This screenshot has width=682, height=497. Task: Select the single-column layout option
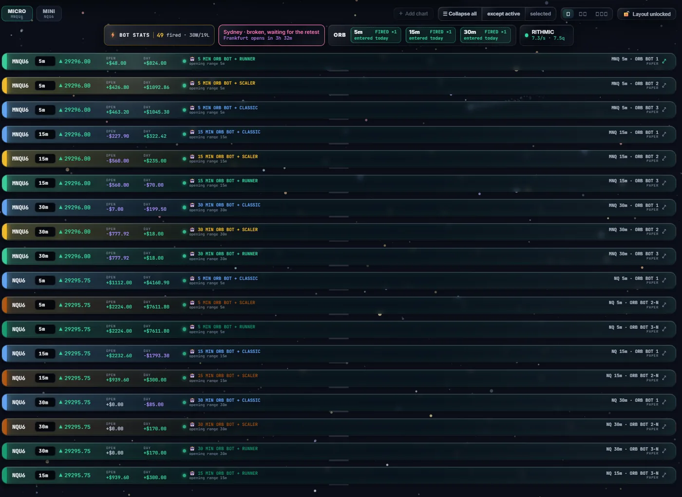(x=568, y=14)
